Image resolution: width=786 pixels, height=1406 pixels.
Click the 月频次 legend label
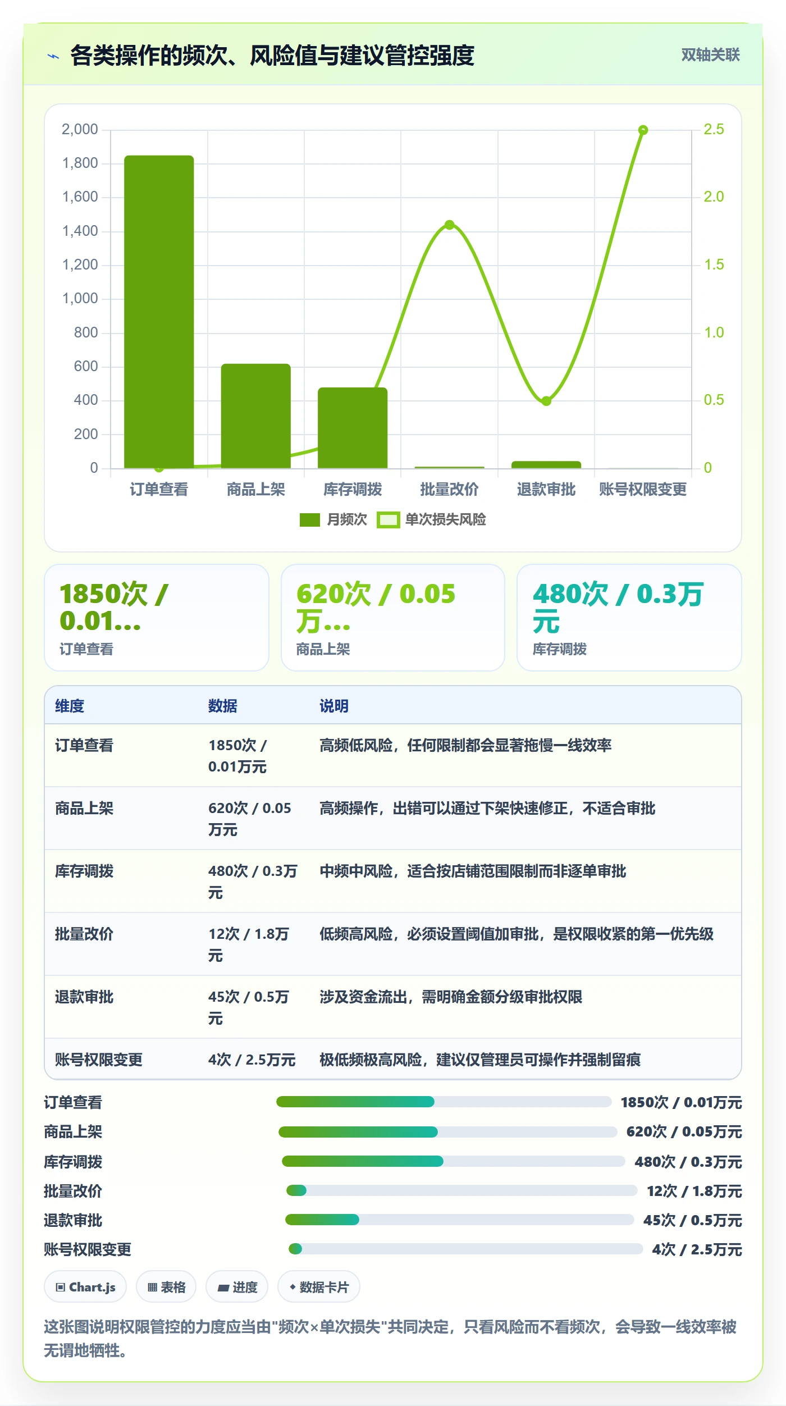click(347, 519)
